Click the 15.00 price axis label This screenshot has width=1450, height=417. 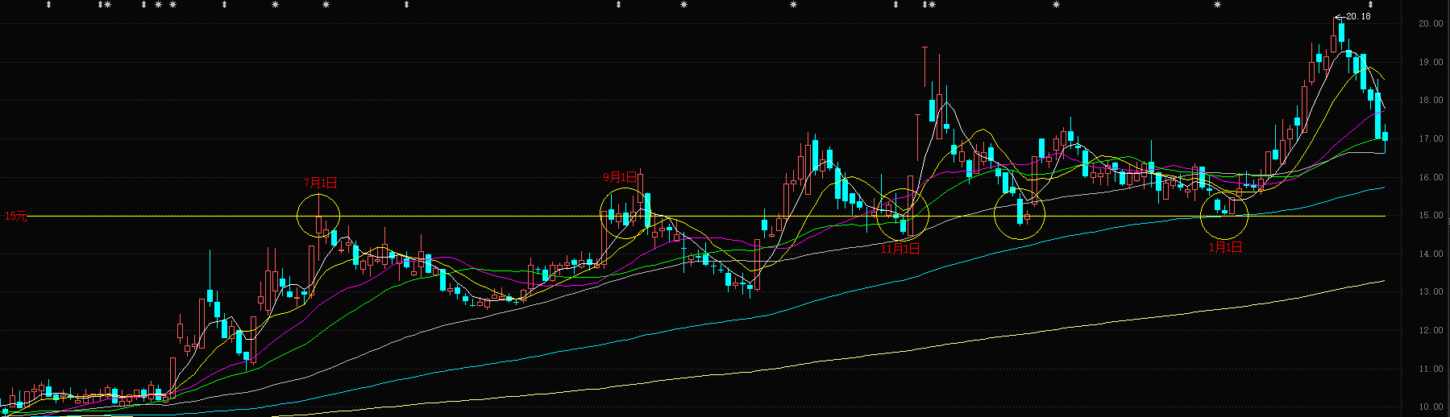pyautogui.click(x=1431, y=216)
